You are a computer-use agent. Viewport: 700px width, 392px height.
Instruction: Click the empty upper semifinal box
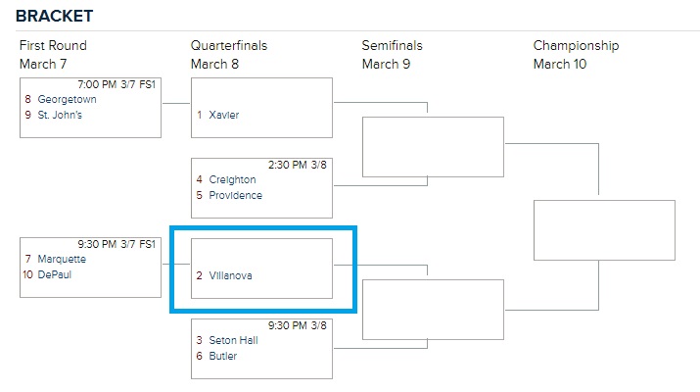click(432, 147)
